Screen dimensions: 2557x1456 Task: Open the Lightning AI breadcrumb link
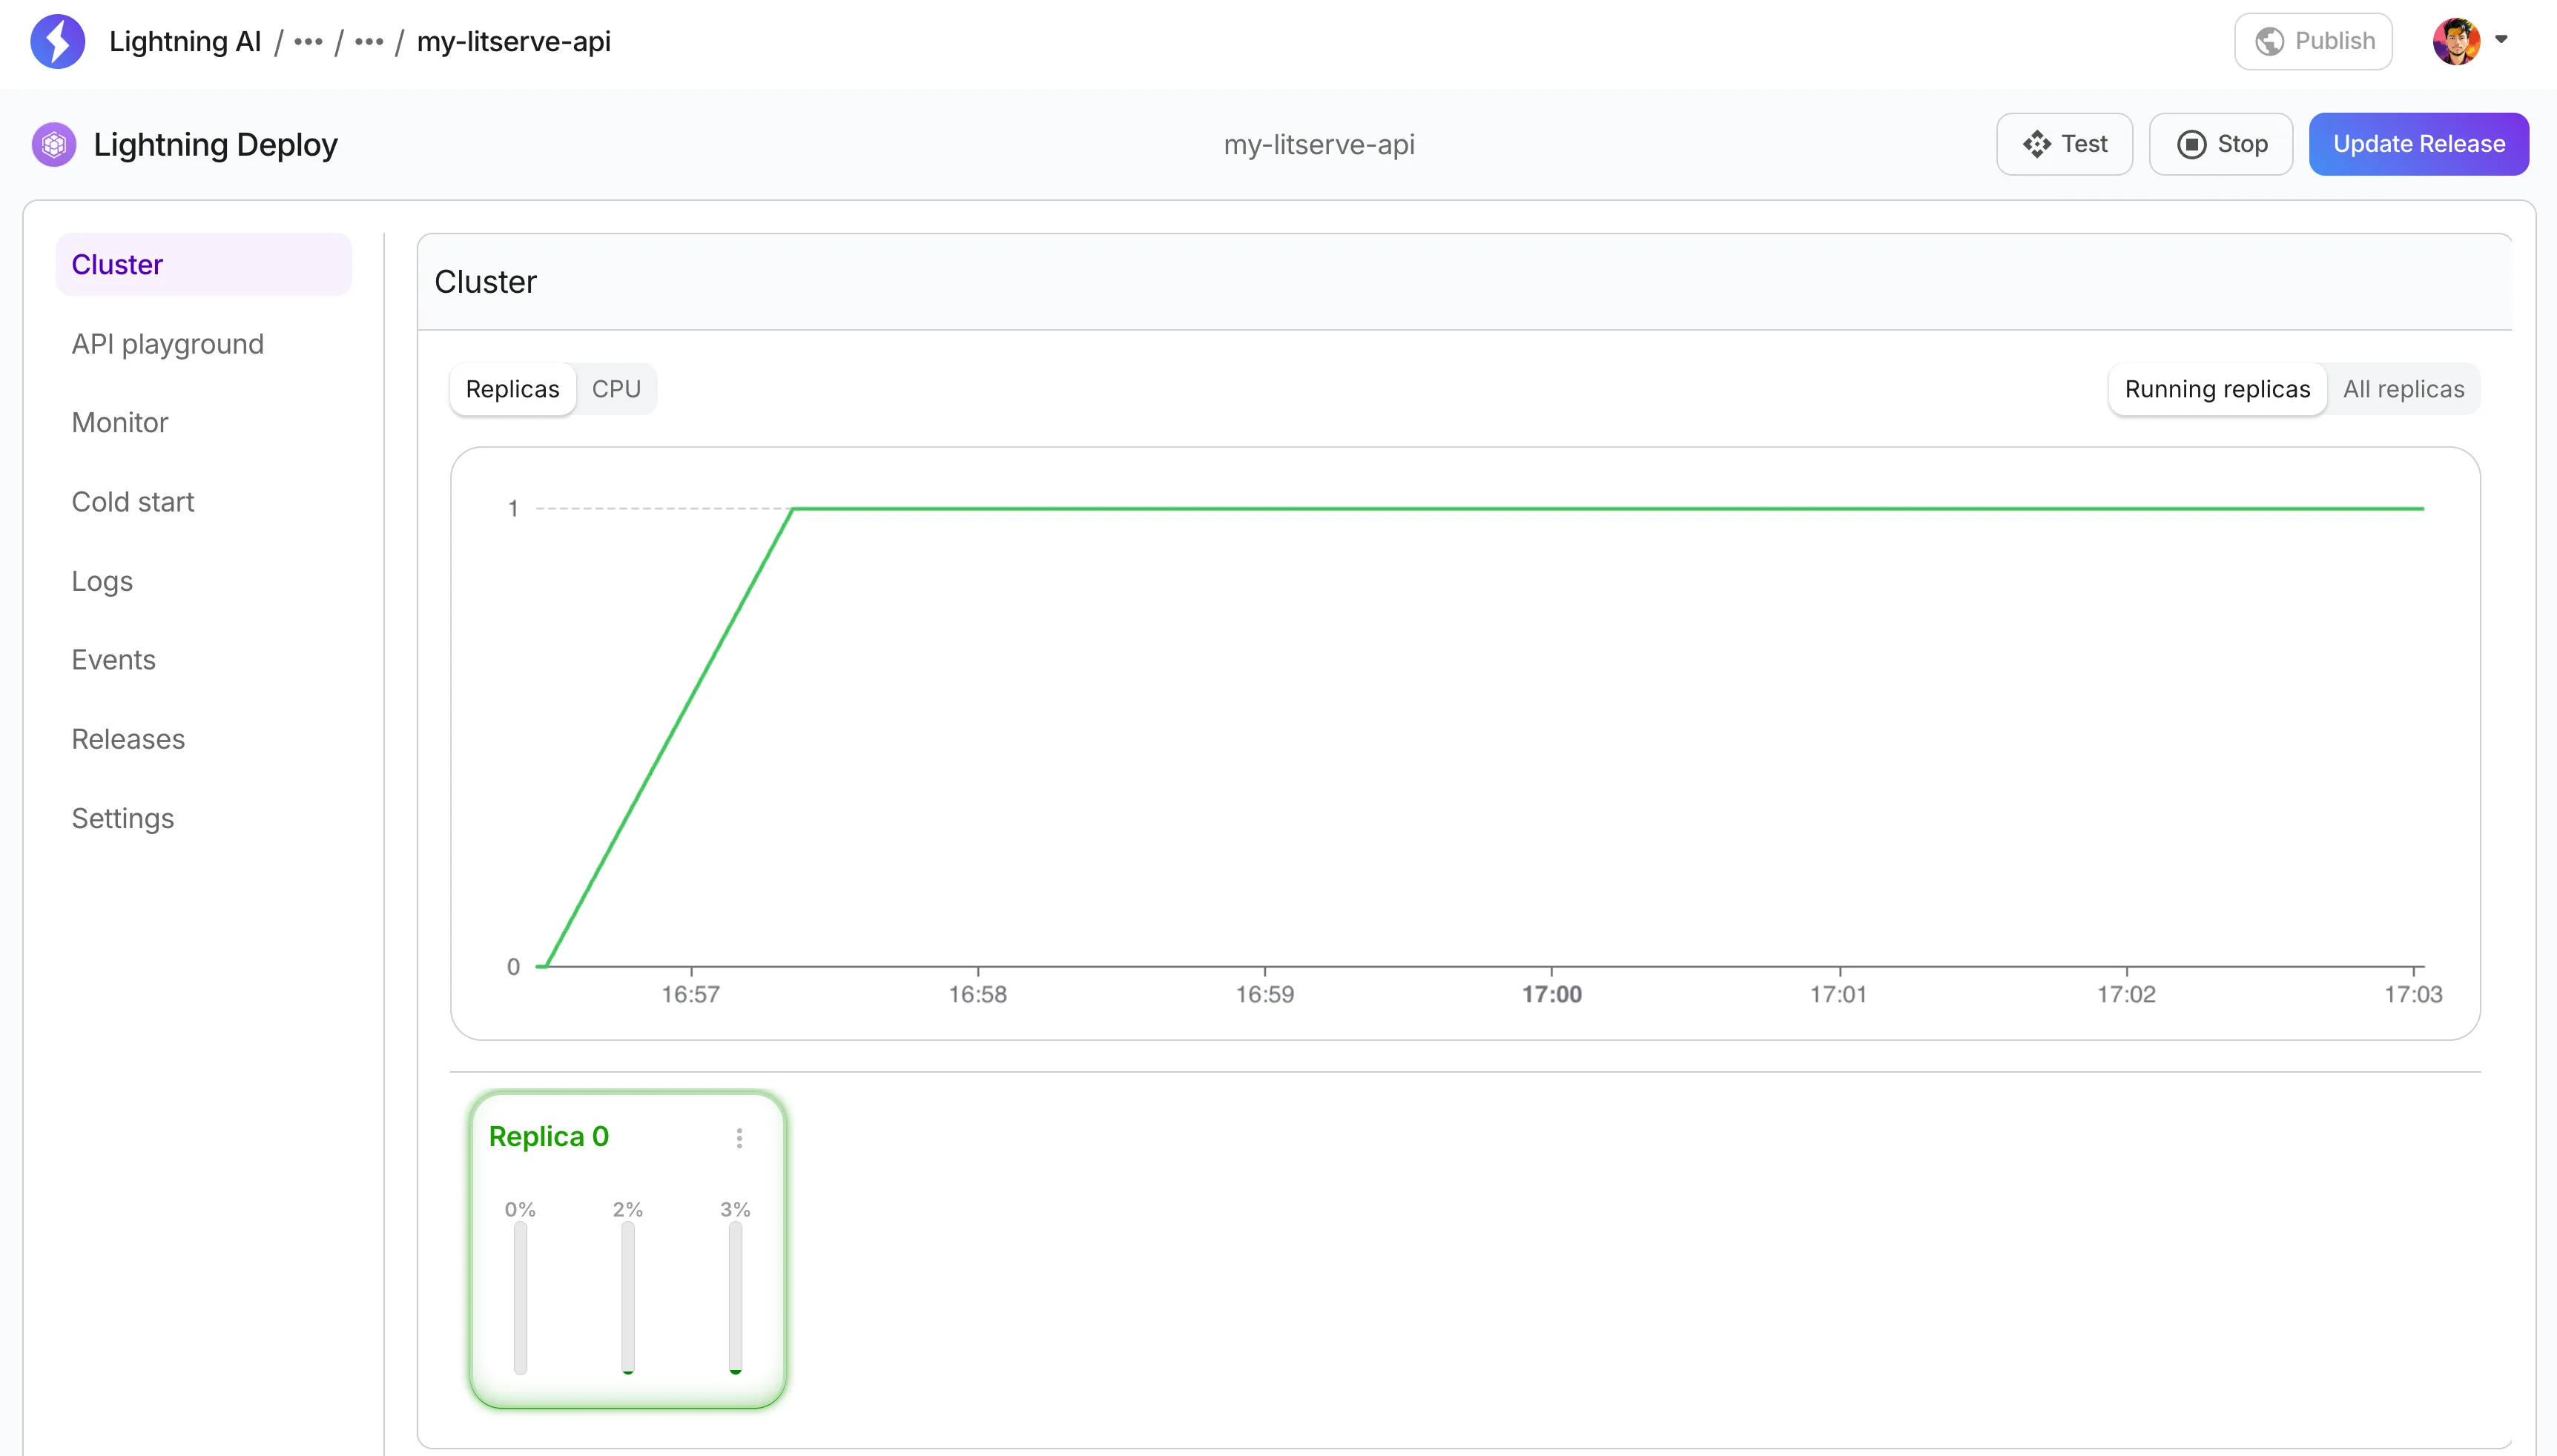tap(185, 42)
